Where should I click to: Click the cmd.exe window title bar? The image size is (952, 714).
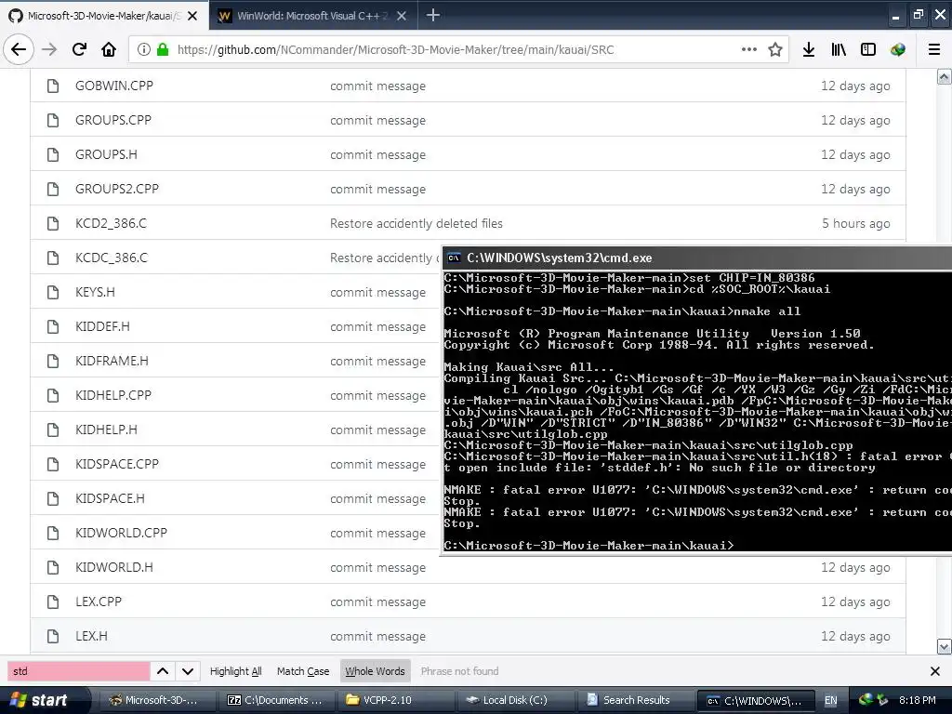(x=697, y=258)
